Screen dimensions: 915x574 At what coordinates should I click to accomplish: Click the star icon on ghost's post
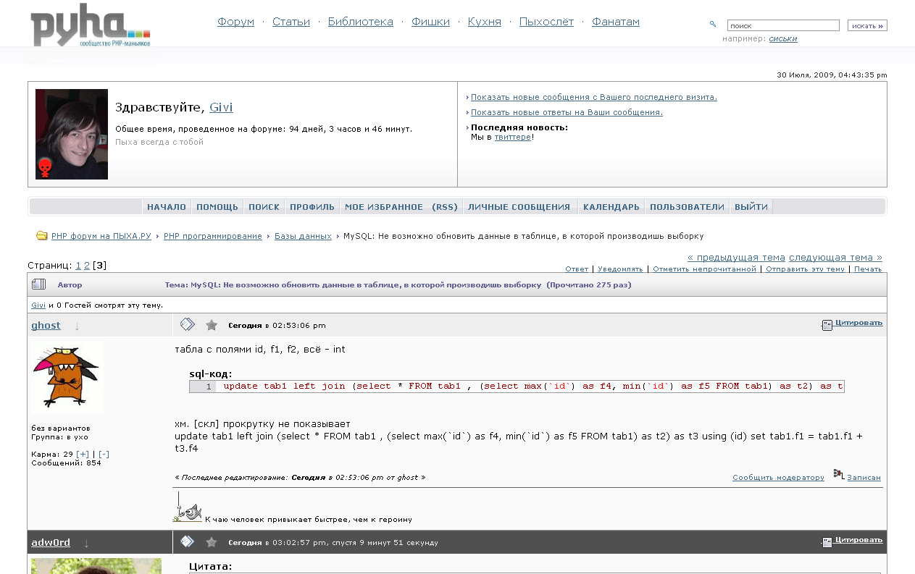(x=212, y=325)
